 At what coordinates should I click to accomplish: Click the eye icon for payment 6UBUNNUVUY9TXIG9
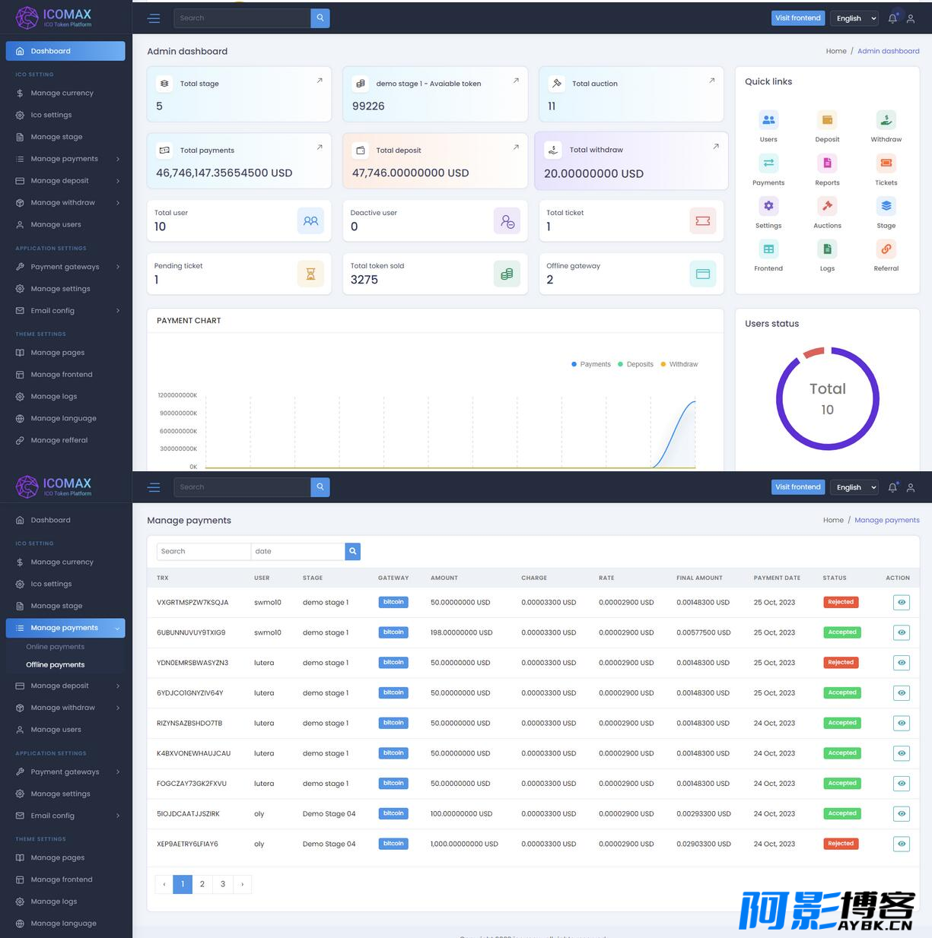(x=902, y=632)
